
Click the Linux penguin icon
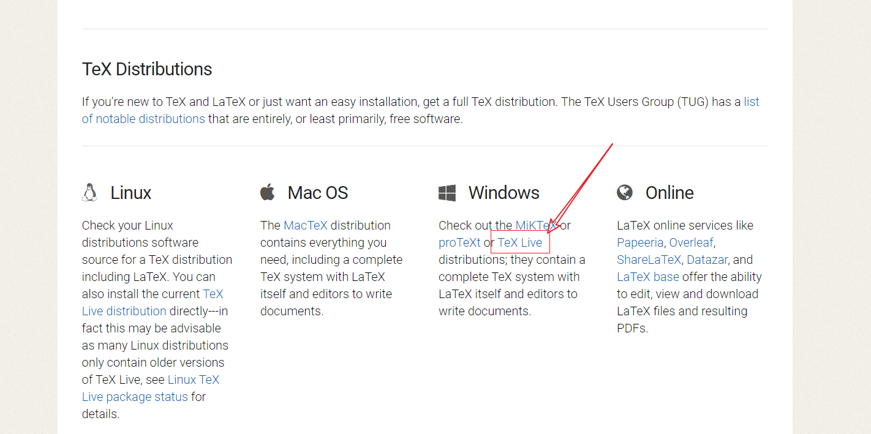coord(89,192)
